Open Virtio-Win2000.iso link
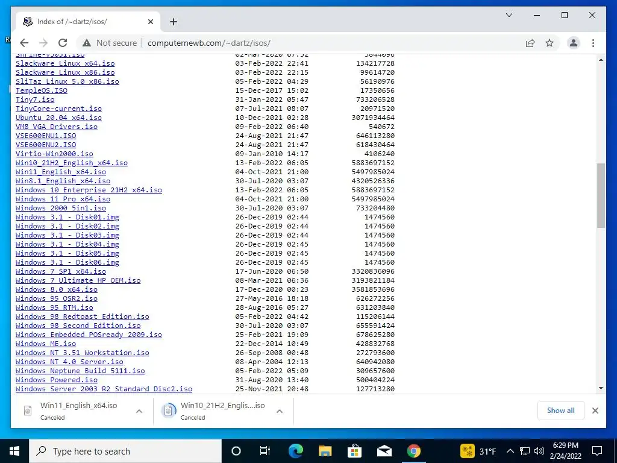Image resolution: width=617 pixels, height=463 pixels. (x=54, y=154)
